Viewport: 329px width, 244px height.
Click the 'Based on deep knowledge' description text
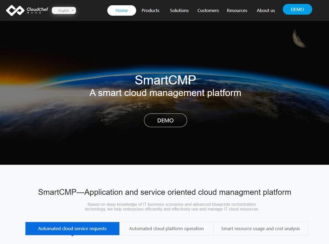(x=171, y=207)
